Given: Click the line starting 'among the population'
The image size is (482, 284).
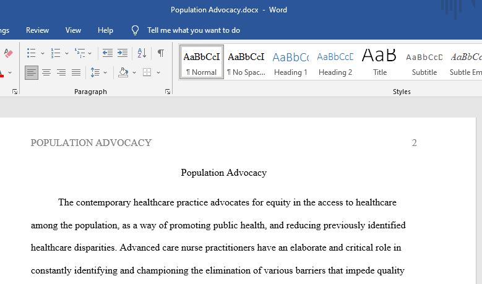Looking at the screenshot, I should click(x=218, y=225).
